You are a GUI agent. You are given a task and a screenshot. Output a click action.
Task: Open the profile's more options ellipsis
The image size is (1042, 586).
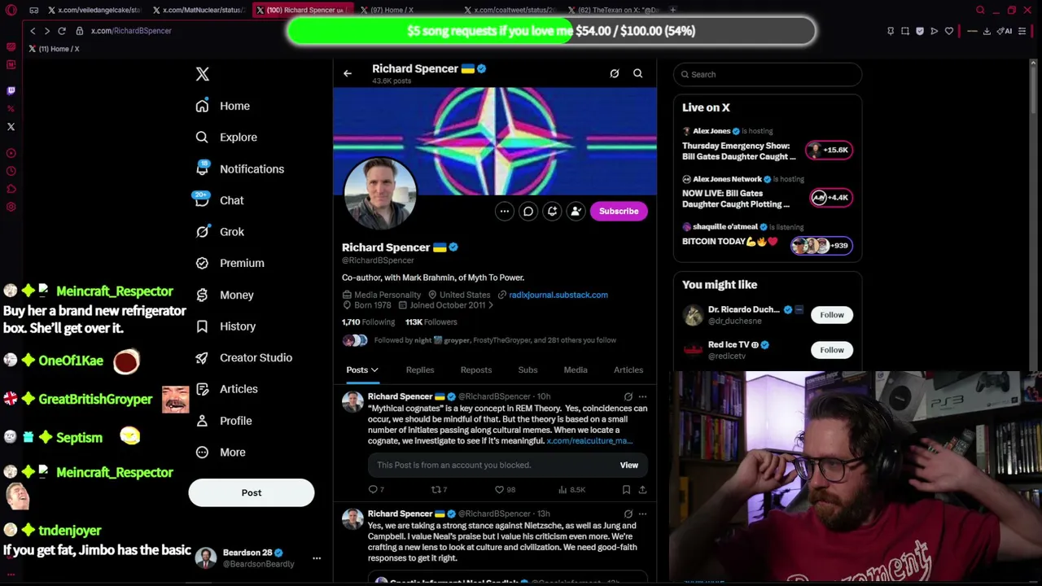coord(505,211)
